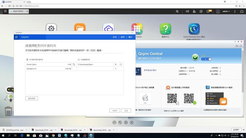
Task: Open the Hybrid Backup Sync desktop icon
Action: pos(194,29)
